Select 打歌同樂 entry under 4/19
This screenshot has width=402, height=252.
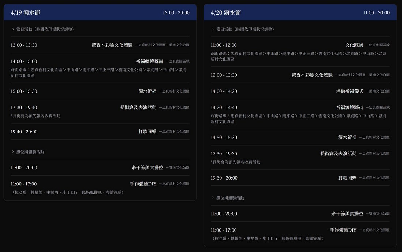(x=147, y=132)
